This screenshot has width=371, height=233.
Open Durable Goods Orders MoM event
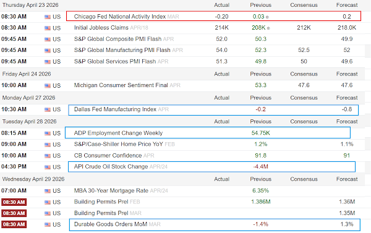[x=111, y=224]
